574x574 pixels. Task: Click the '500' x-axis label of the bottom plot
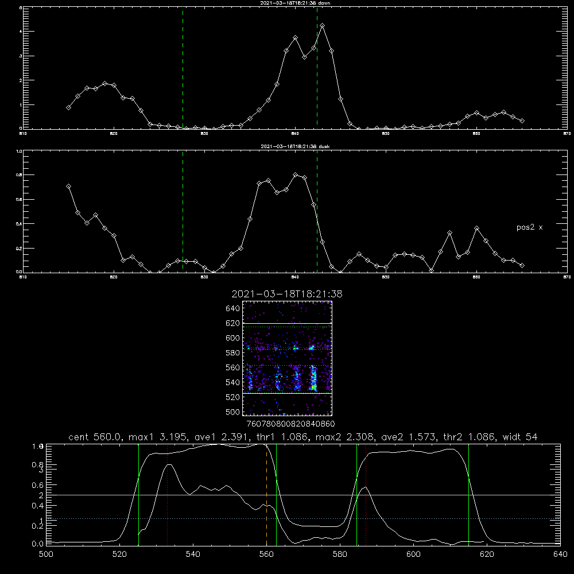pyautogui.click(x=46, y=554)
